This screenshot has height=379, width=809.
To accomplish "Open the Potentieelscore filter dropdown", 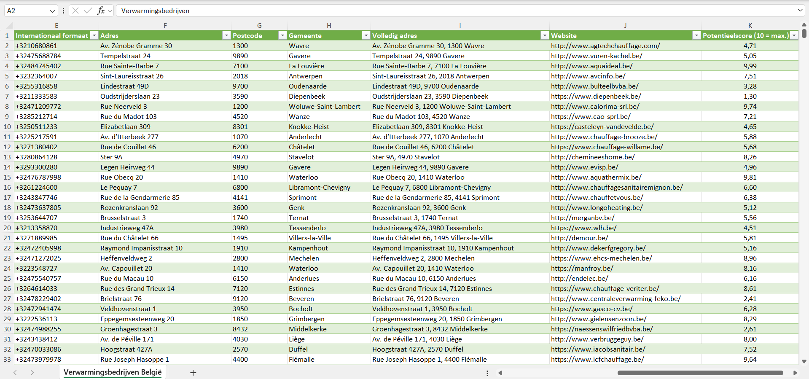I will 794,35.
